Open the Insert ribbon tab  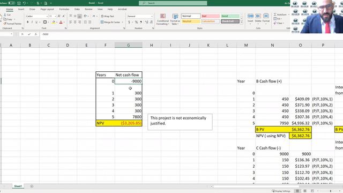[21, 9]
